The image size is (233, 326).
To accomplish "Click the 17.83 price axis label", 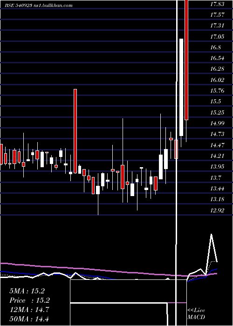I will [217, 4].
